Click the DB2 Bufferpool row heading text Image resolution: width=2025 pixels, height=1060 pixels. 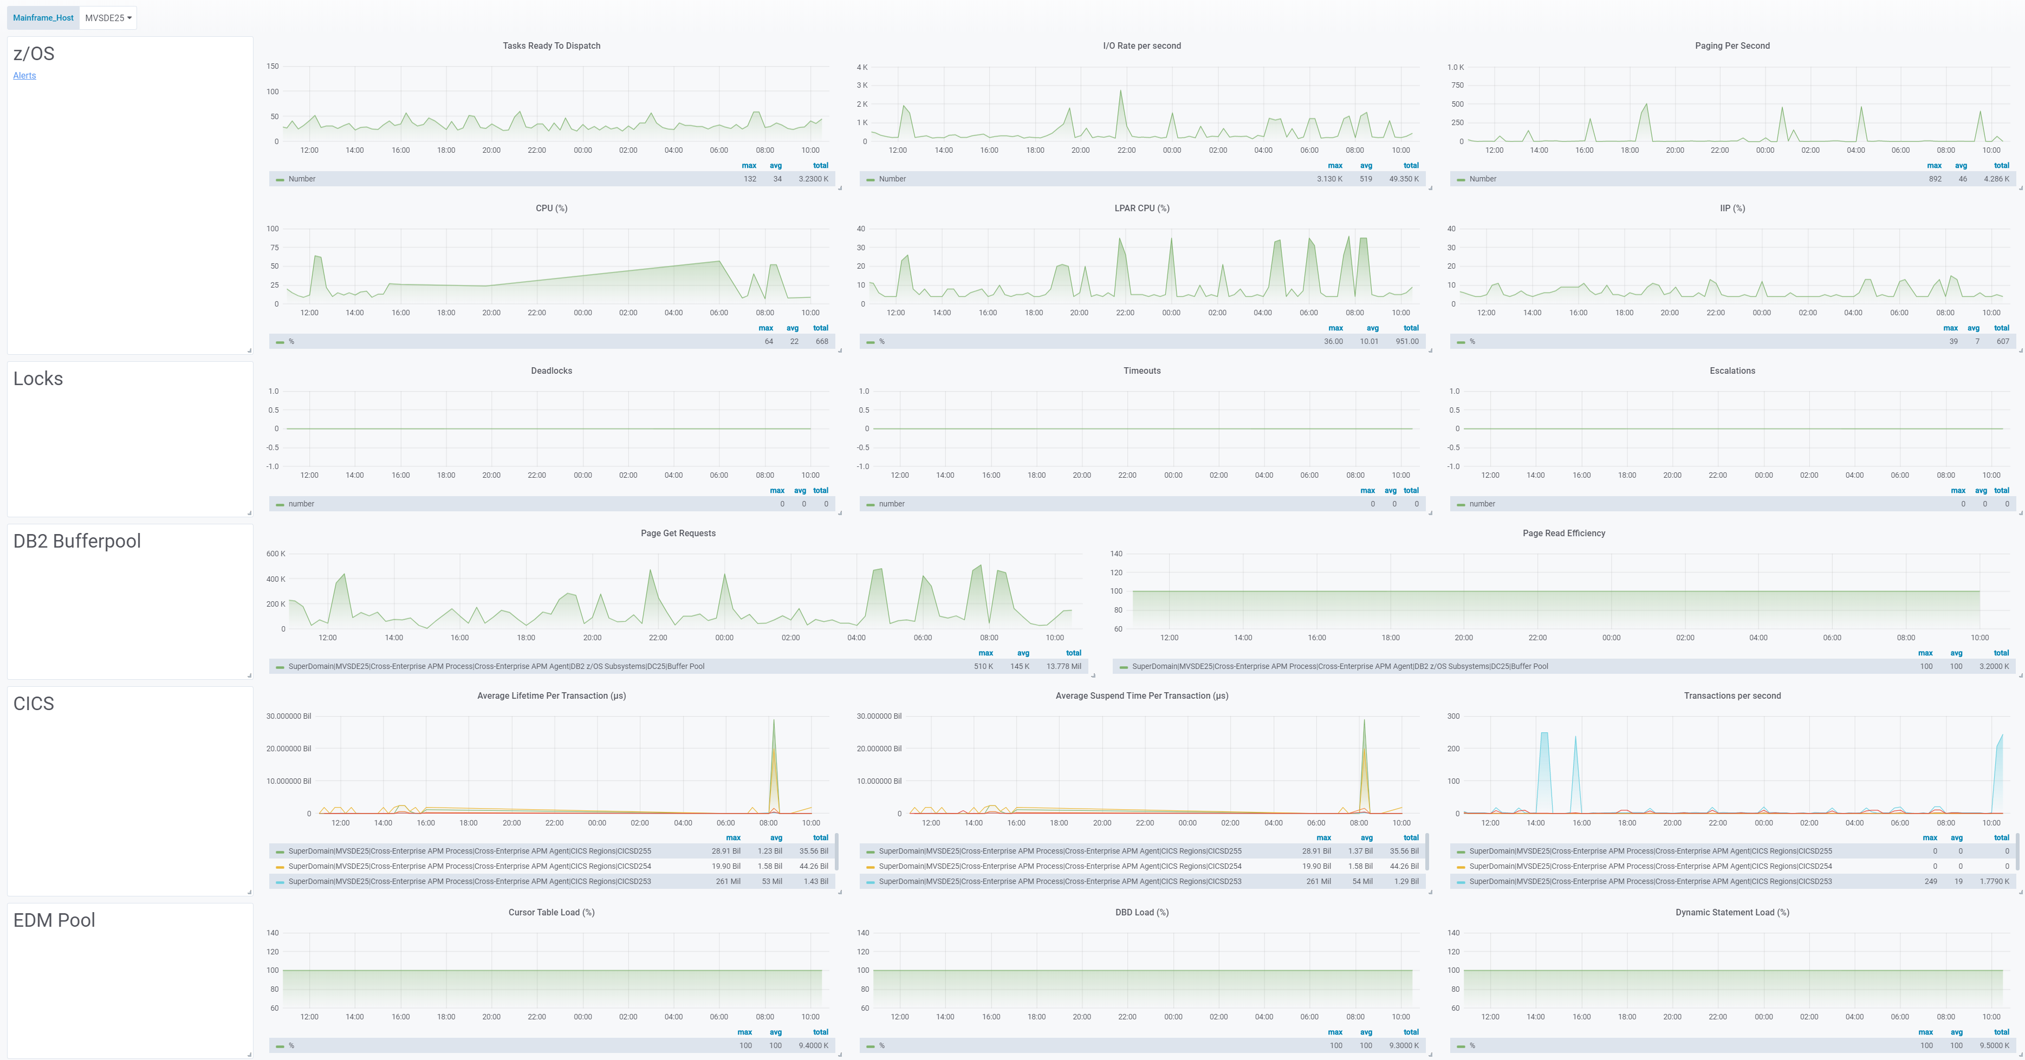pos(77,542)
